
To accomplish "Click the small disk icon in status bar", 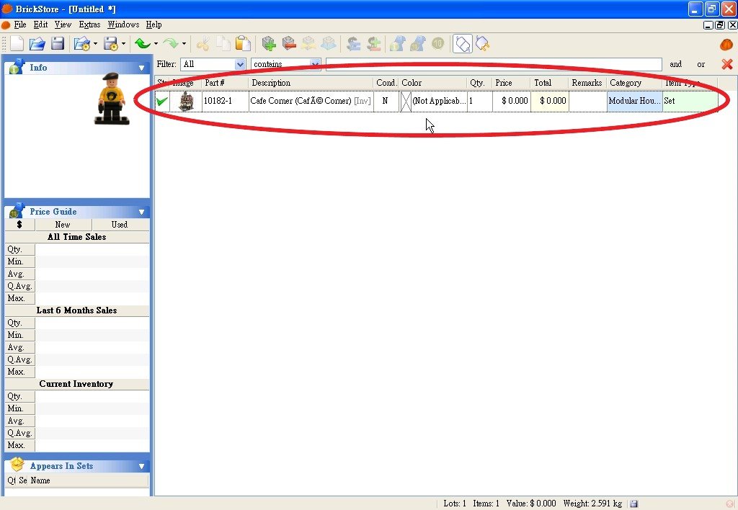I will (634, 504).
